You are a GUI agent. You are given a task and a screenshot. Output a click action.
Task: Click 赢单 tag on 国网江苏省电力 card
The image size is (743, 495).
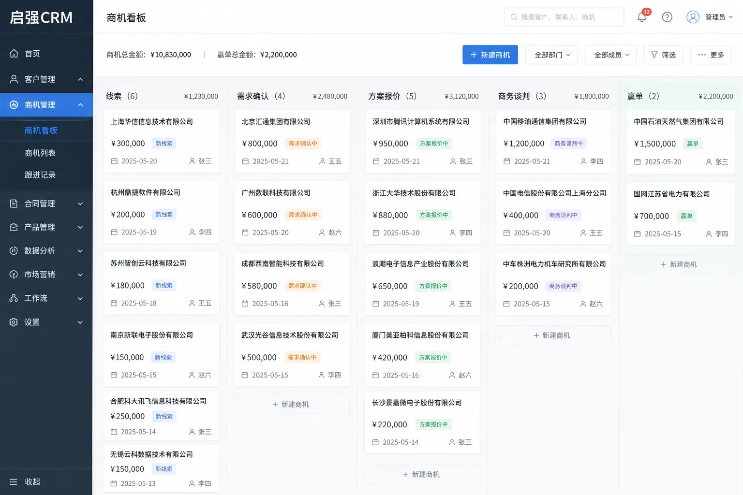pos(686,216)
